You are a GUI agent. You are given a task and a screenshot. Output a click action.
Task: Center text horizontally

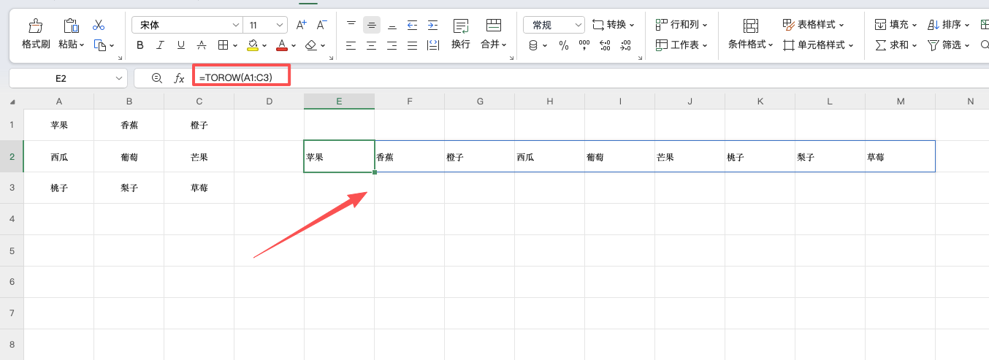coord(372,45)
